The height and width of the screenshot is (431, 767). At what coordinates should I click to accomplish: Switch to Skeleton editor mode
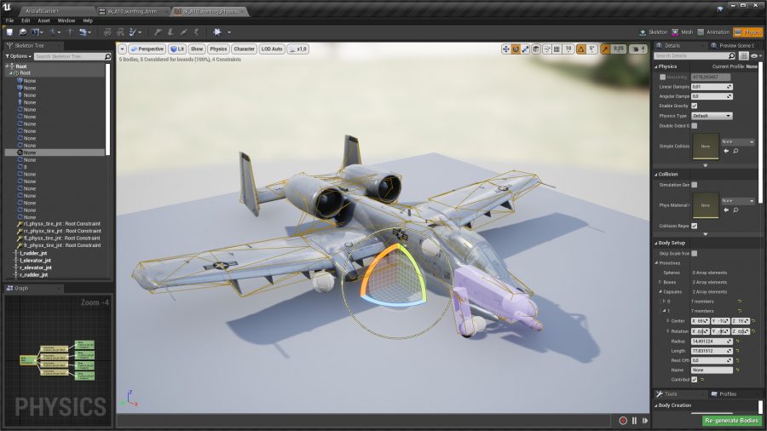pyautogui.click(x=653, y=32)
